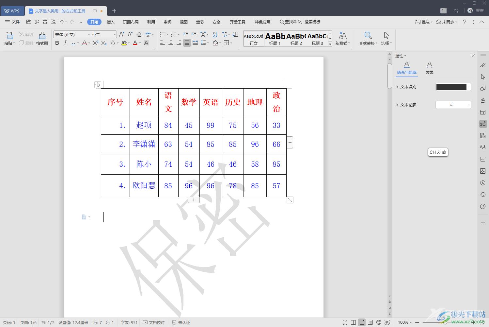Click the Format Painter brush
Viewport: 489px width, 327px height.
42,35
